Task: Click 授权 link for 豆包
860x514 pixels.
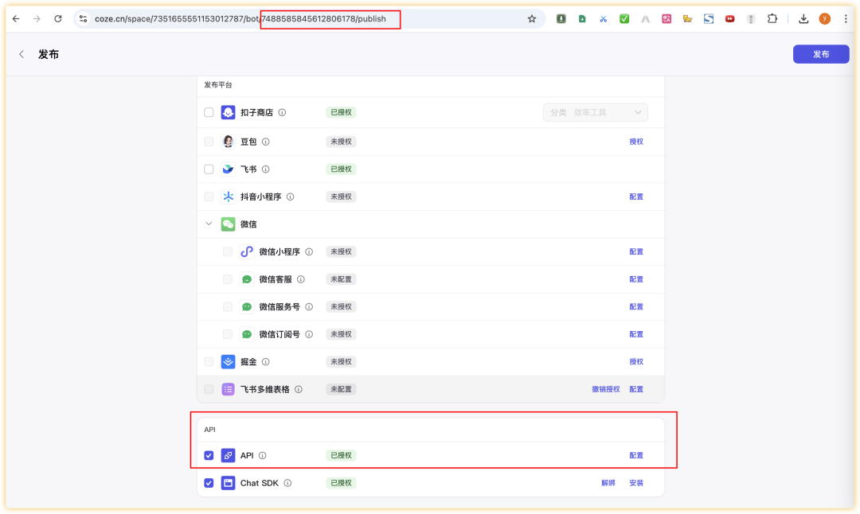Action: 636,142
